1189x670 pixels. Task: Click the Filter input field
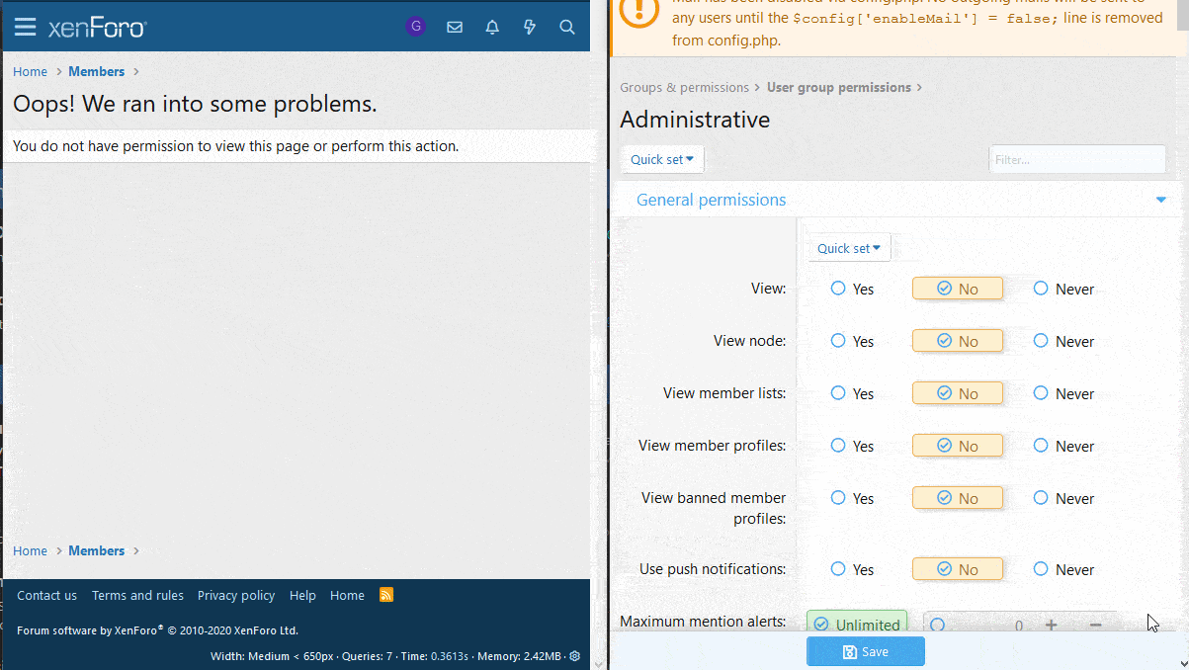(1077, 159)
